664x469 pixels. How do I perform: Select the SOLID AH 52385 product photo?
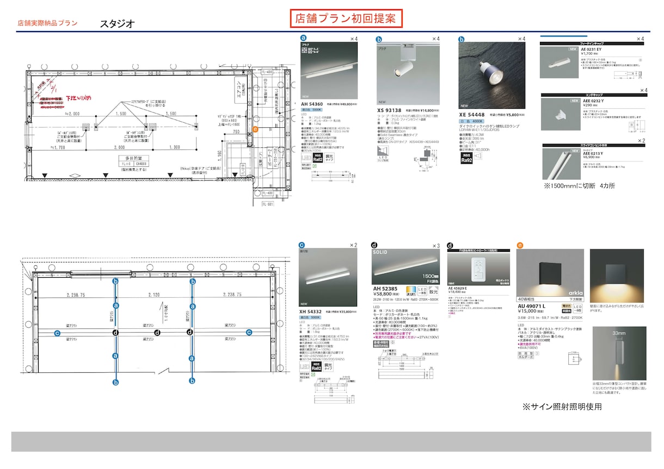pyautogui.click(x=405, y=267)
